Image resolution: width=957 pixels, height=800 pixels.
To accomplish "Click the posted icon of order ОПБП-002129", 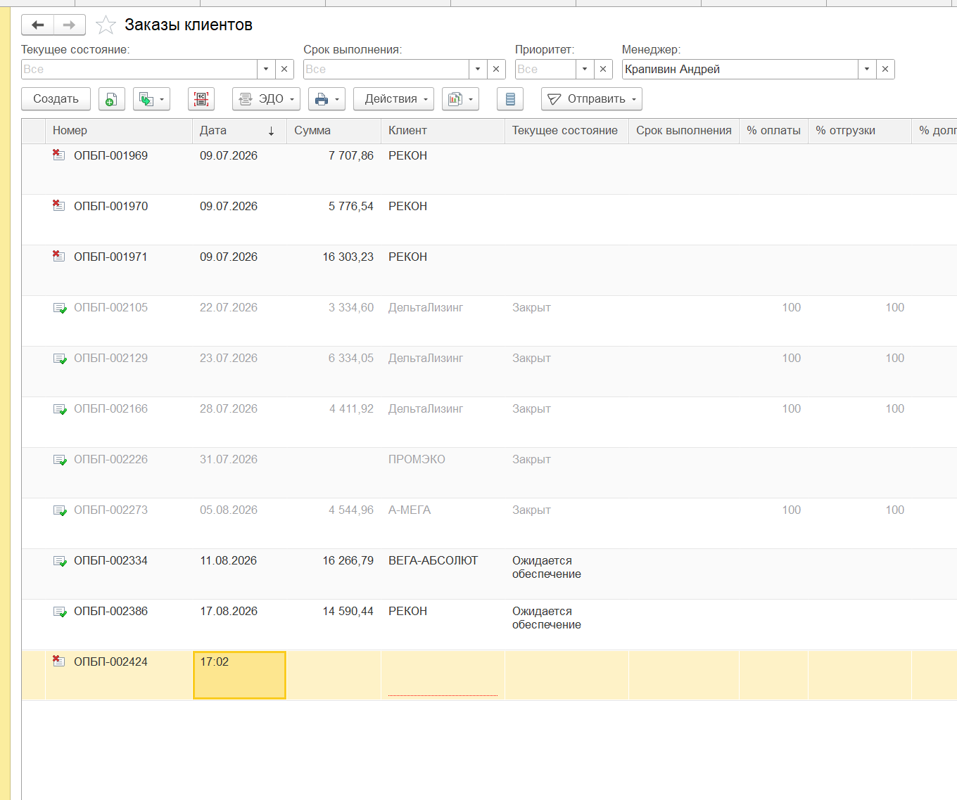I will pyautogui.click(x=60, y=359).
